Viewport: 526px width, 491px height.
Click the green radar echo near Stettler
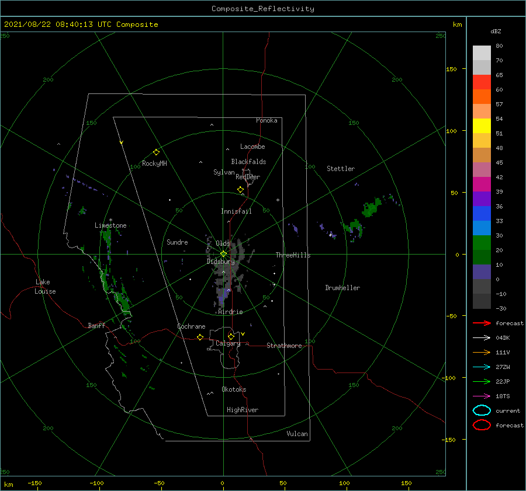tap(371, 207)
